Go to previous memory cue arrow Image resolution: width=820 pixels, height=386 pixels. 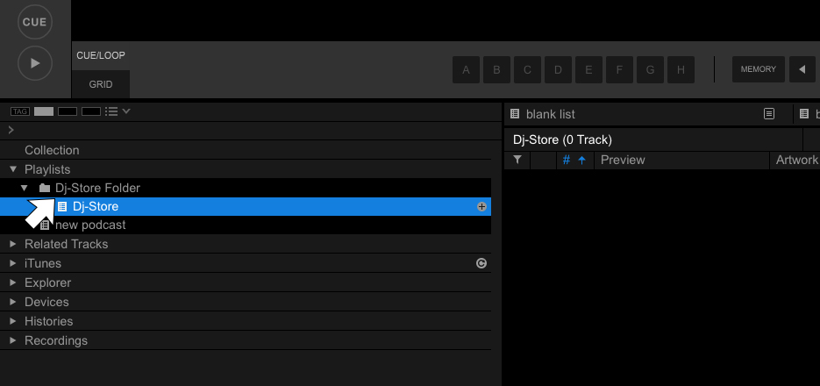pos(802,69)
